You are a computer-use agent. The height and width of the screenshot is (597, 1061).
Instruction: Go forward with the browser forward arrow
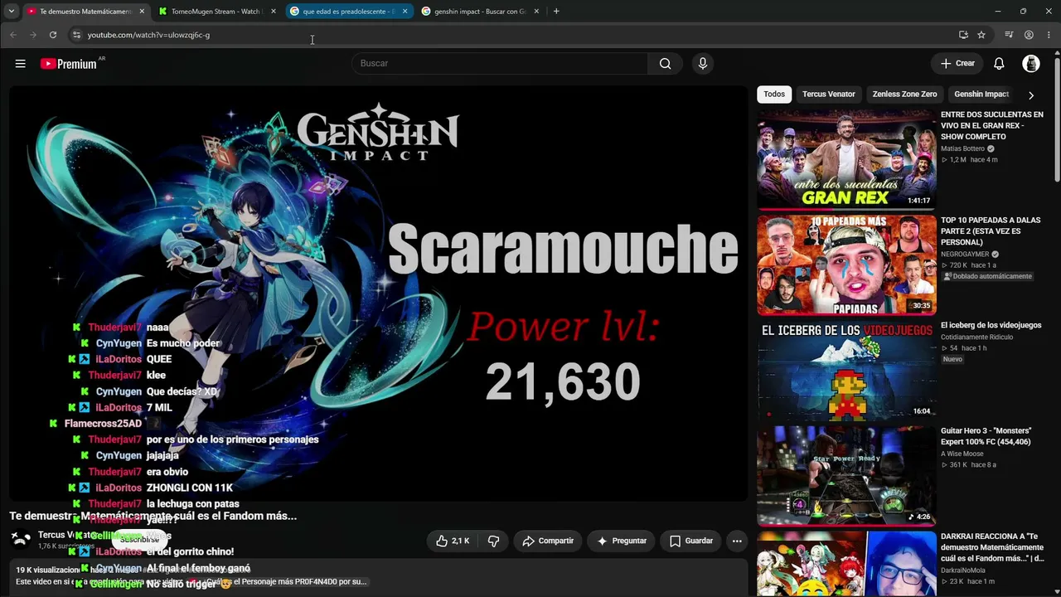33,35
